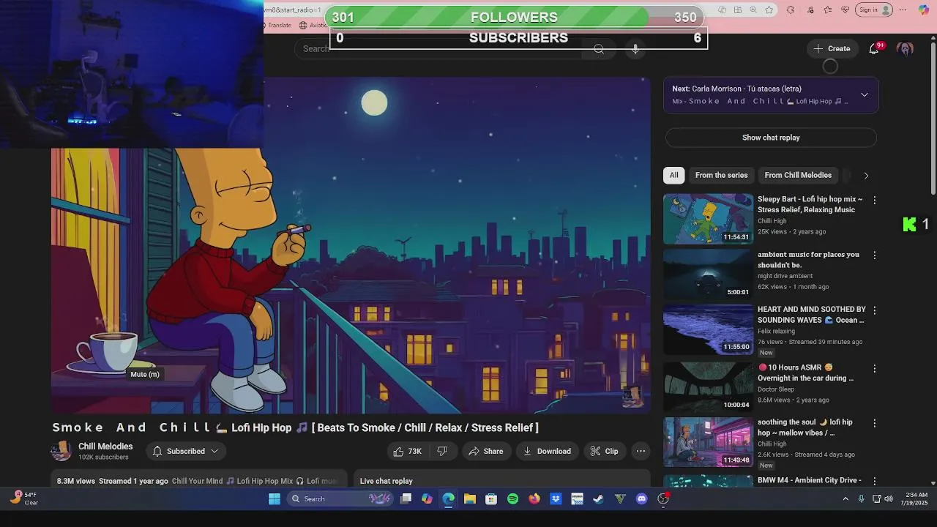The image size is (937, 527).
Task: Click the taskbar Search box
Action: pos(340,499)
